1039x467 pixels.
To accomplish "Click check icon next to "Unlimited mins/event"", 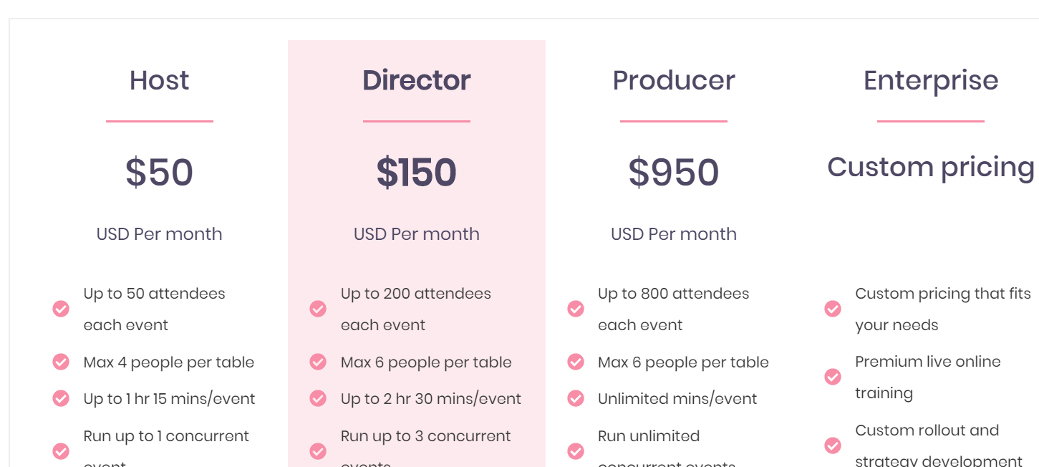I will [x=576, y=398].
